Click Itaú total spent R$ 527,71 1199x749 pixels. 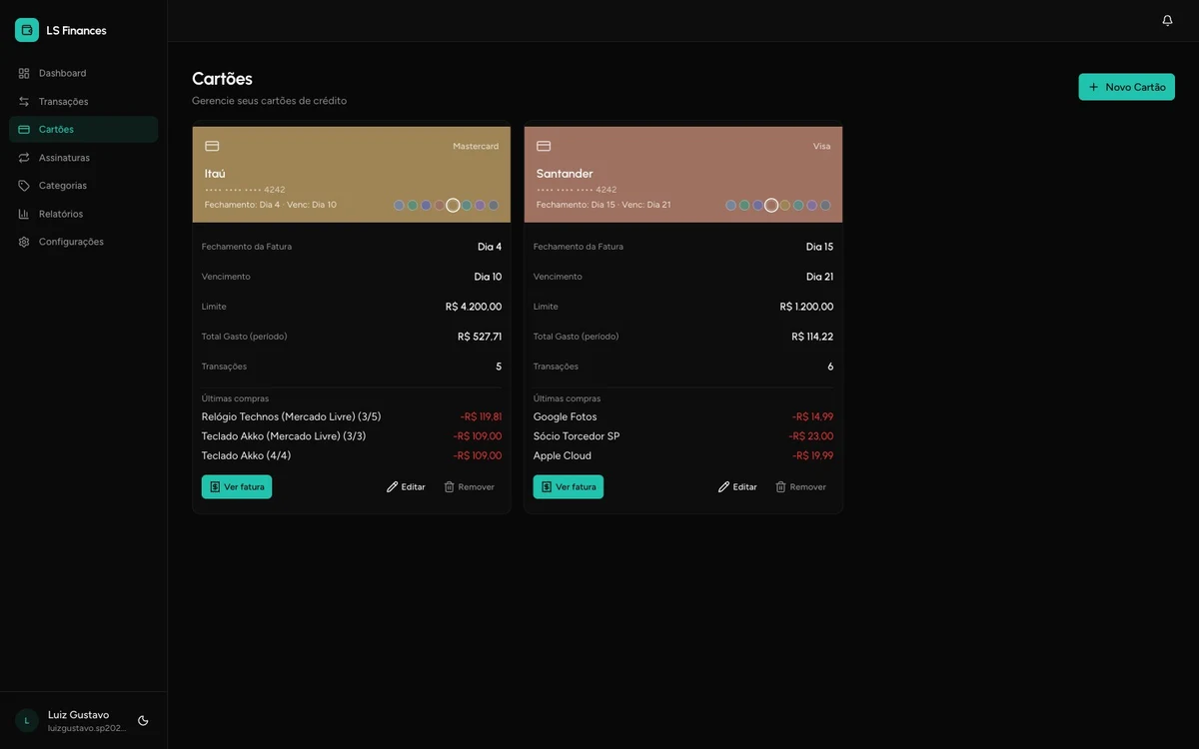(x=480, y=337)
